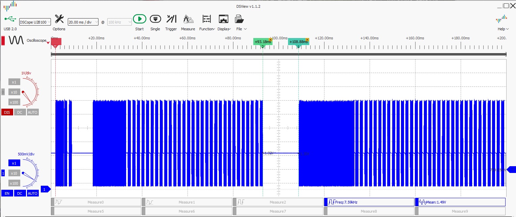The height and width of the screenshot is (217, 516).
Task: Expand the Oscilloscope mode dropdown arrow
Action: 48,43
